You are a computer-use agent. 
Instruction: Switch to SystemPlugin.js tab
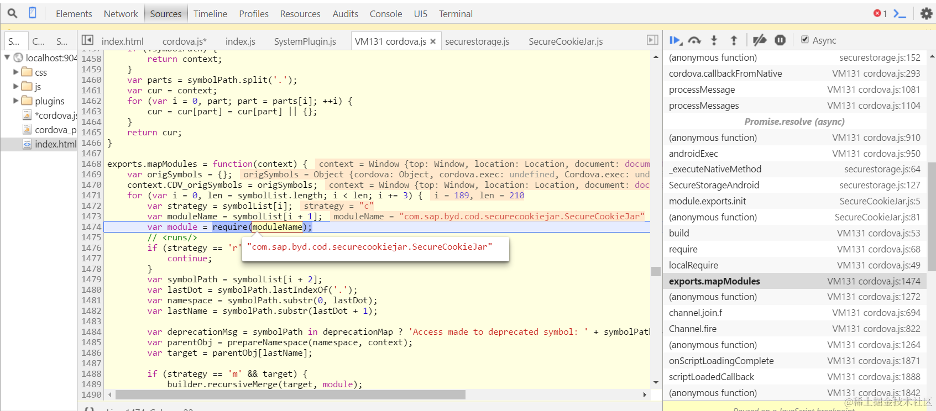(x=305, y=41)
